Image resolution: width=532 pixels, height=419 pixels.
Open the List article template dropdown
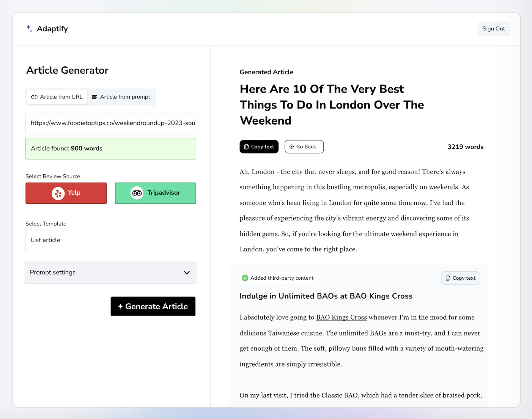110,240
